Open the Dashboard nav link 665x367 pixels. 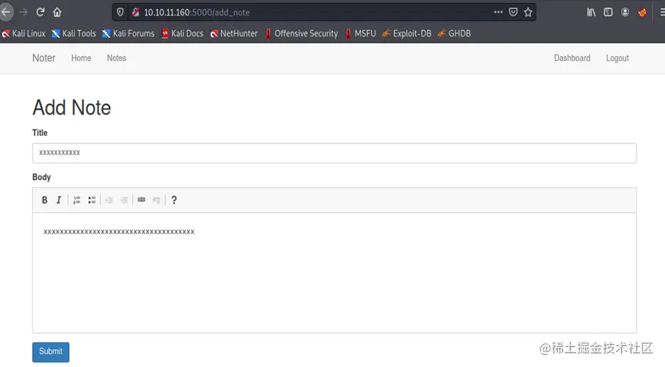(x=572, y=58)
